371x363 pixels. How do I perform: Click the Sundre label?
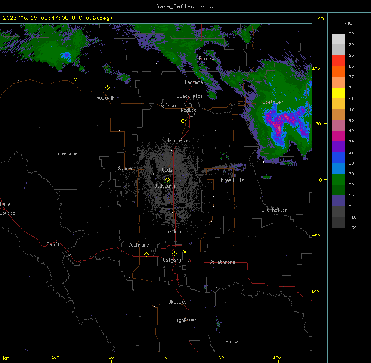[126, 169]
